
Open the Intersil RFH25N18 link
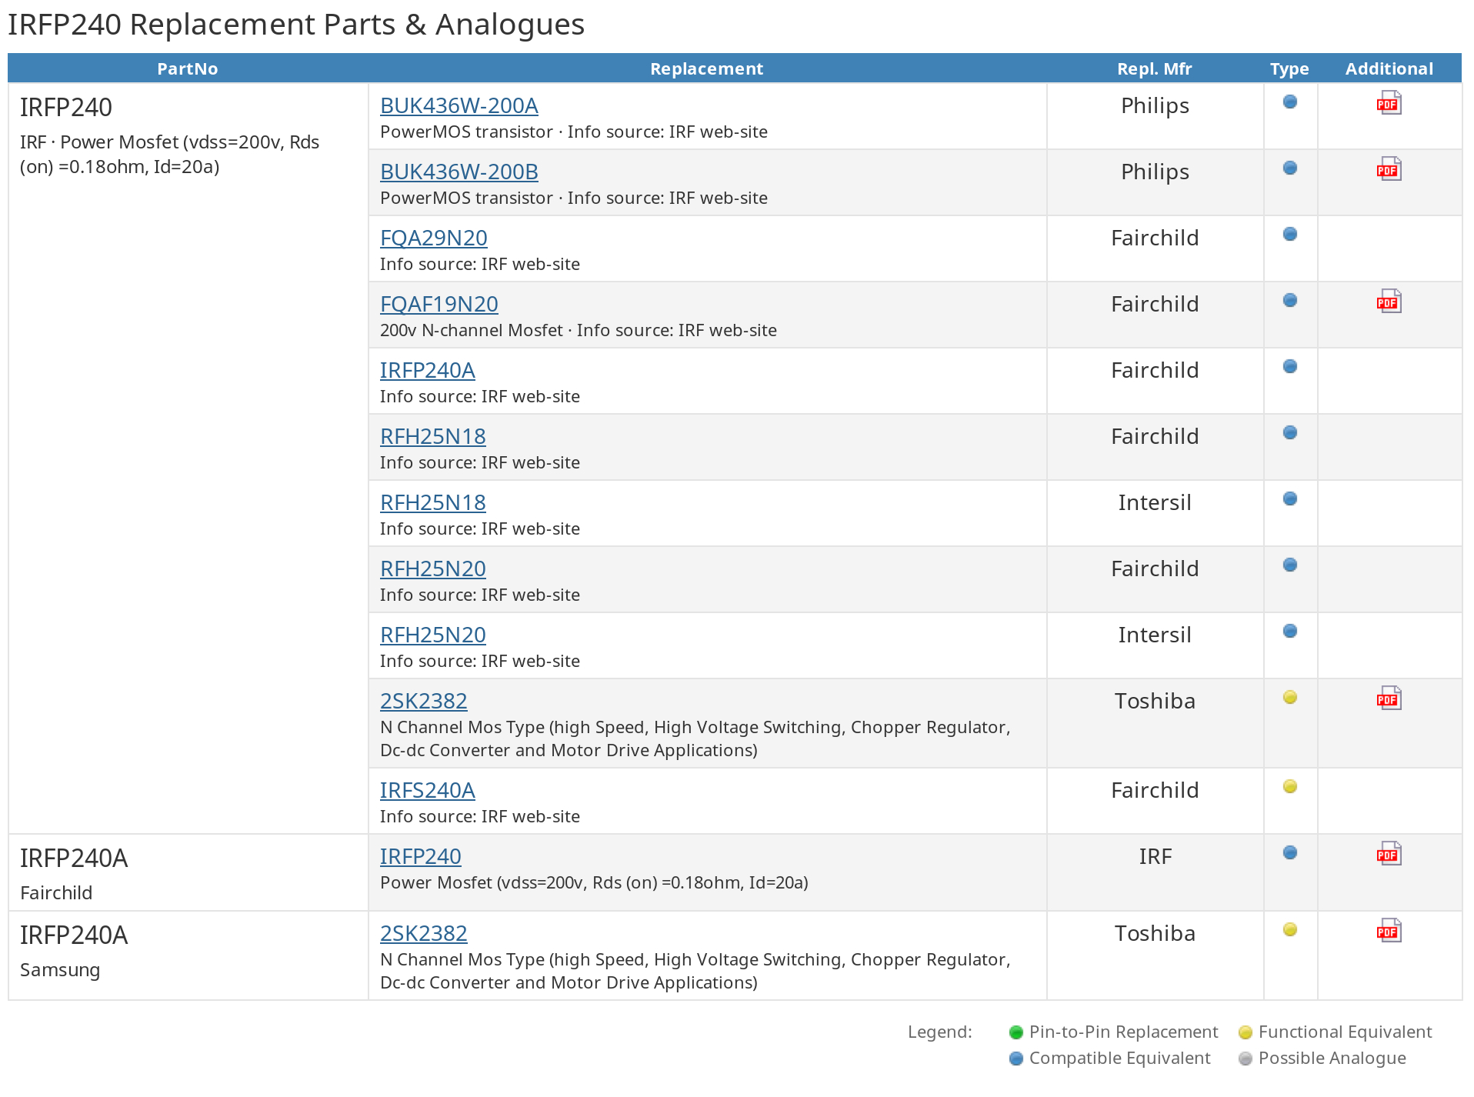pos(432,502)
